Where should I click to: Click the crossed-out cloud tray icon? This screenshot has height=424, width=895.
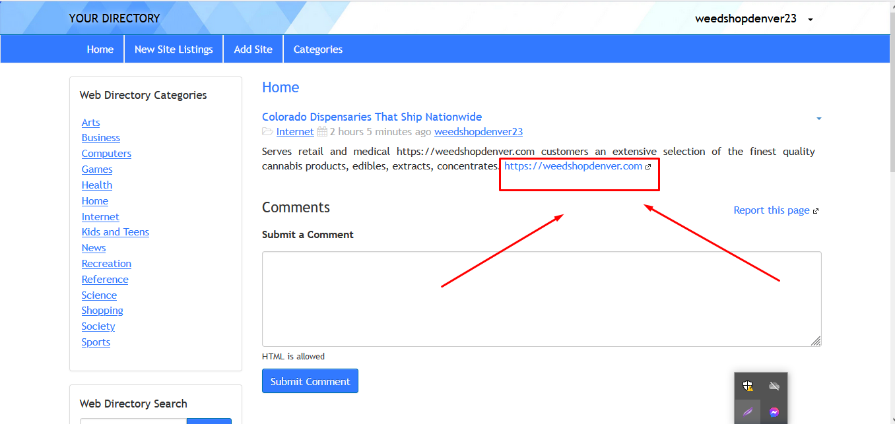(774, 386)
